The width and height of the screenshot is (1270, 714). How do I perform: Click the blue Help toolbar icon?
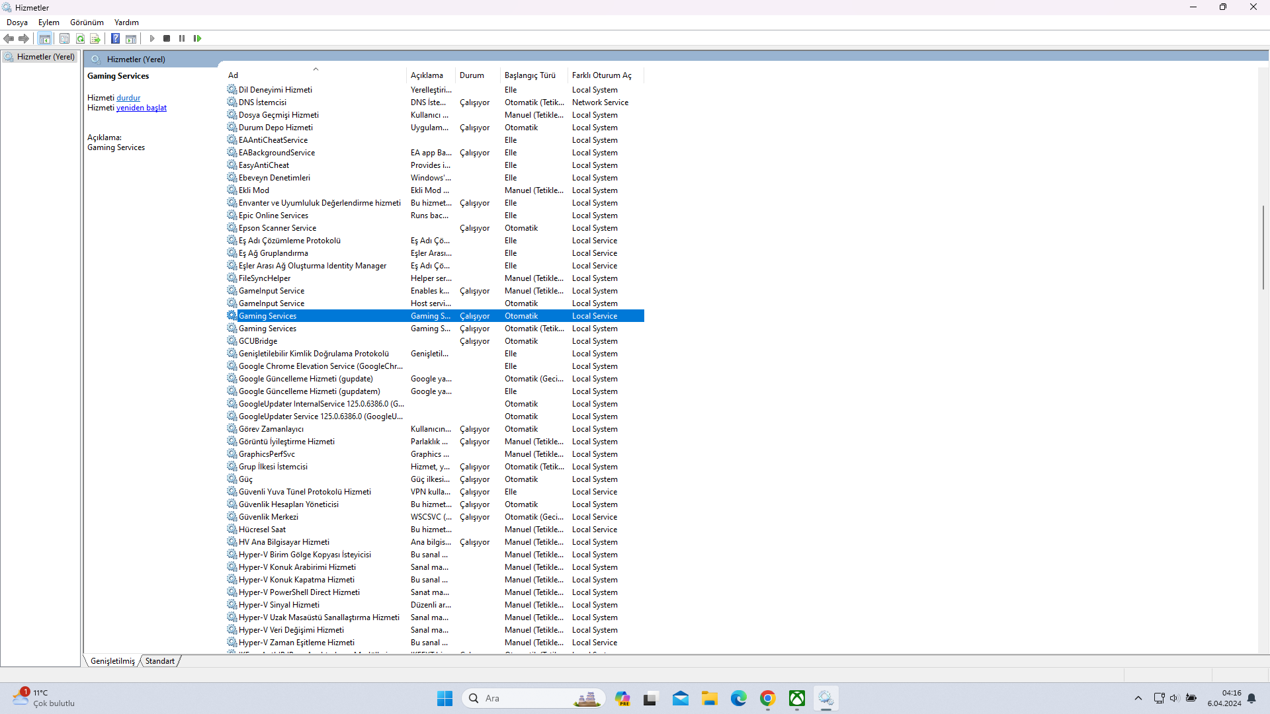coord(115,38)
